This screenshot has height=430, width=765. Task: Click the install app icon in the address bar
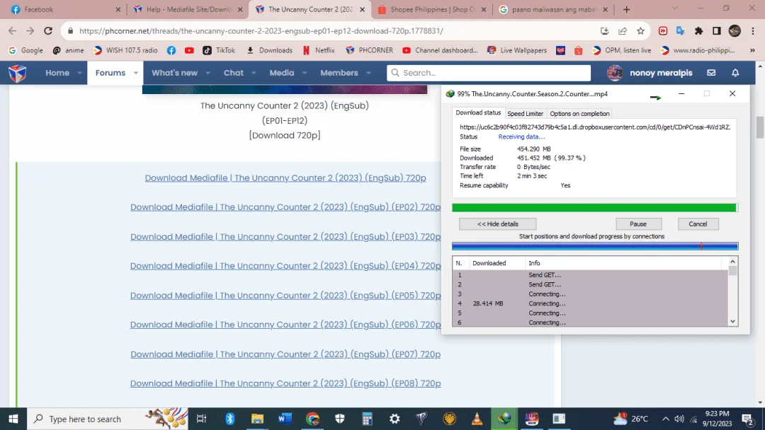pos(604,30)
